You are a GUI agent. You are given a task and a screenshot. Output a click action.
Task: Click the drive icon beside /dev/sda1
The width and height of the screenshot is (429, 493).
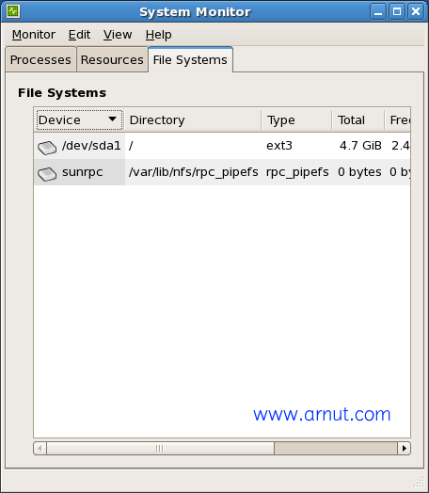tap(47, 147)
